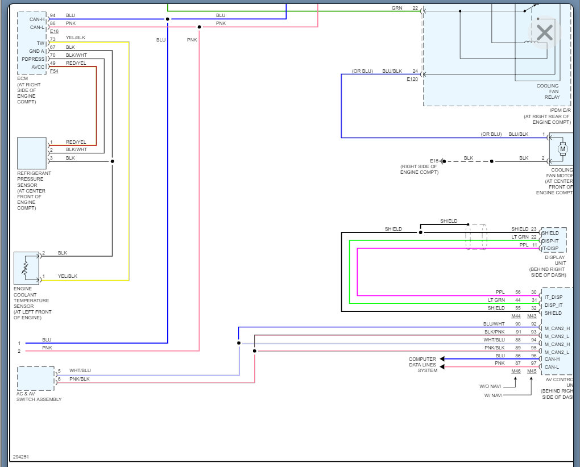
Task: Click the diagram number 294251
Action: (x=20, y=457)
